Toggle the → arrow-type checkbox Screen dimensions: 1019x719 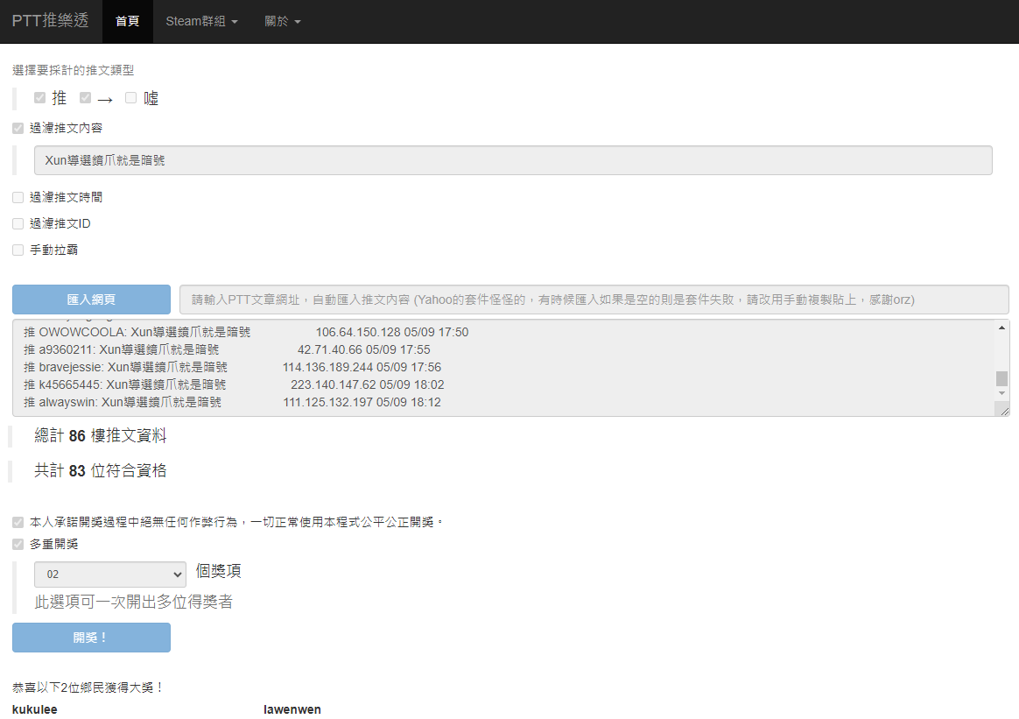coord(85,97)
